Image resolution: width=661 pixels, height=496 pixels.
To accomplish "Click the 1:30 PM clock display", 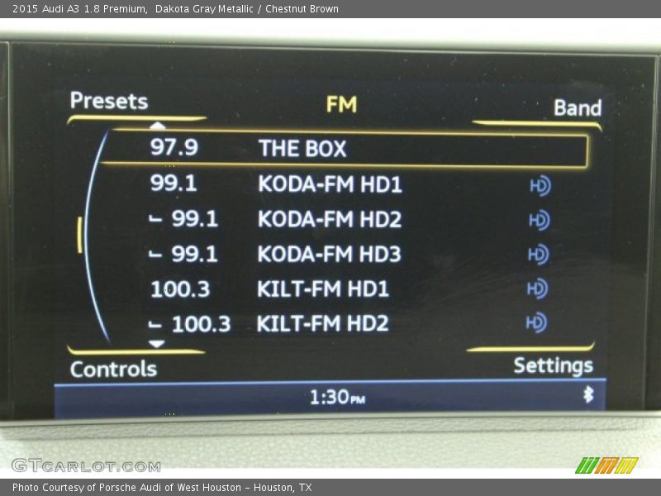I will (x=337, y=398).
